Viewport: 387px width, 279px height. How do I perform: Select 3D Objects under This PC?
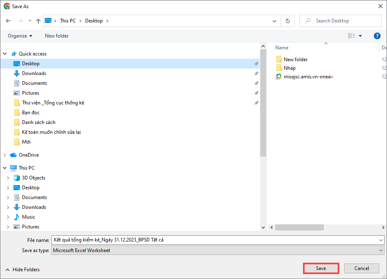click(33, 178)
